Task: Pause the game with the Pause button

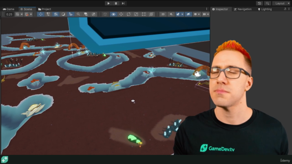Action: [116, 3]
